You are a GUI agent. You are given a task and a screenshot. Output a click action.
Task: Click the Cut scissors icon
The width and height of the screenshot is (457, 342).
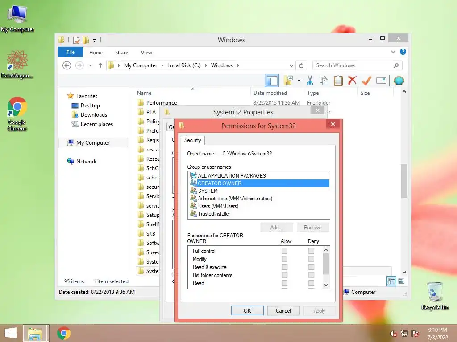pos(310,81)
